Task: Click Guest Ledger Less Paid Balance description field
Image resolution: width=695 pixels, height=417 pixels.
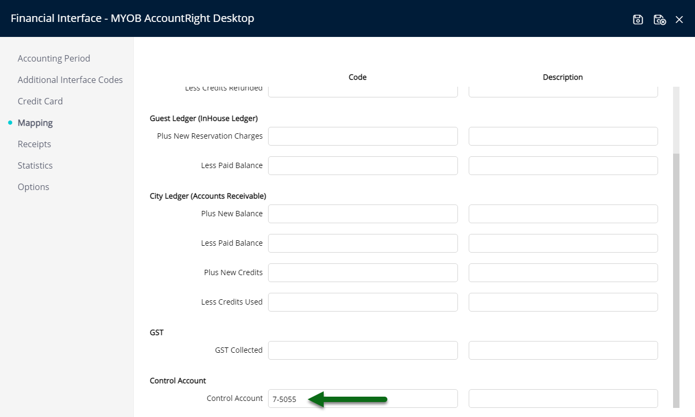Action: click(x=563, y=165)
